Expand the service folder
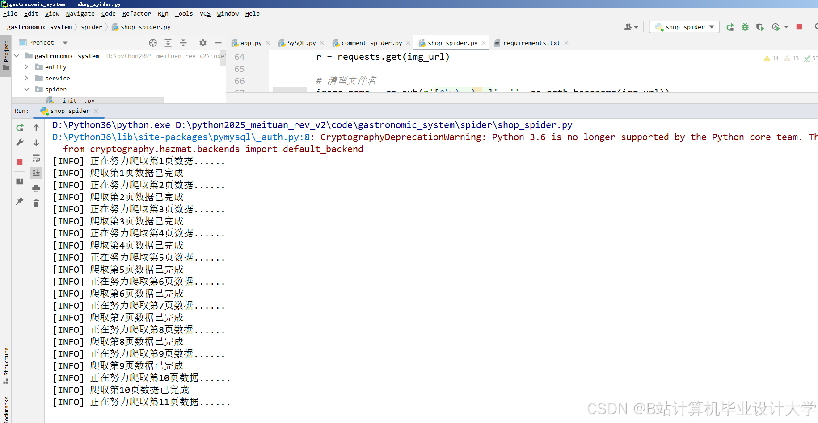This screenshot has width=818, height=423. pos(26,78)
